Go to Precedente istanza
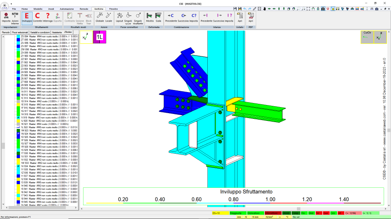 [x=206, y=17]
